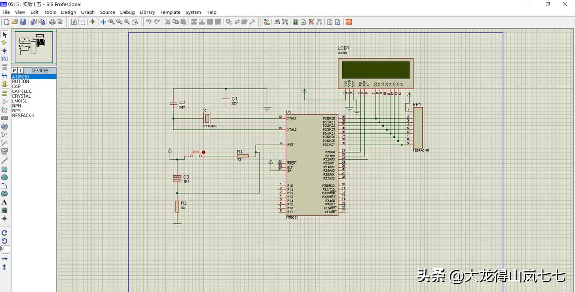
Task: Activate the Wire Label tool
Action: pos(4,59)
